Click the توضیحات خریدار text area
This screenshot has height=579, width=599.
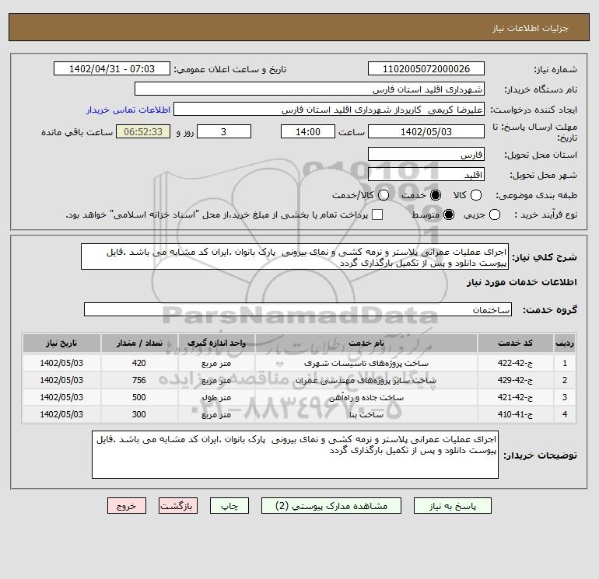295,455
